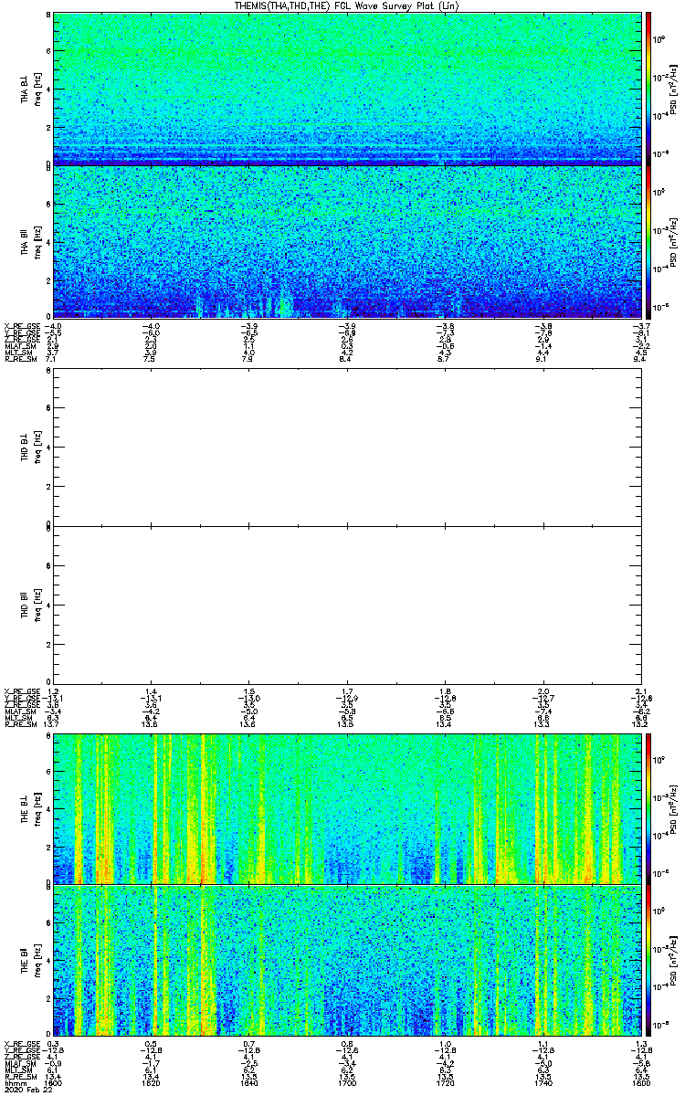Click the THEMIS FGL Wave Survey Plot title
685x1096 pixels.
345,5
